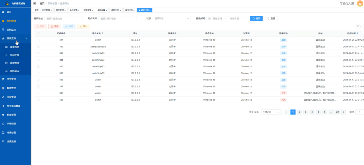Collapse the sidebar with the hamburger icon
The height and width of the screenshot is (165, 364).
point(35,3)
